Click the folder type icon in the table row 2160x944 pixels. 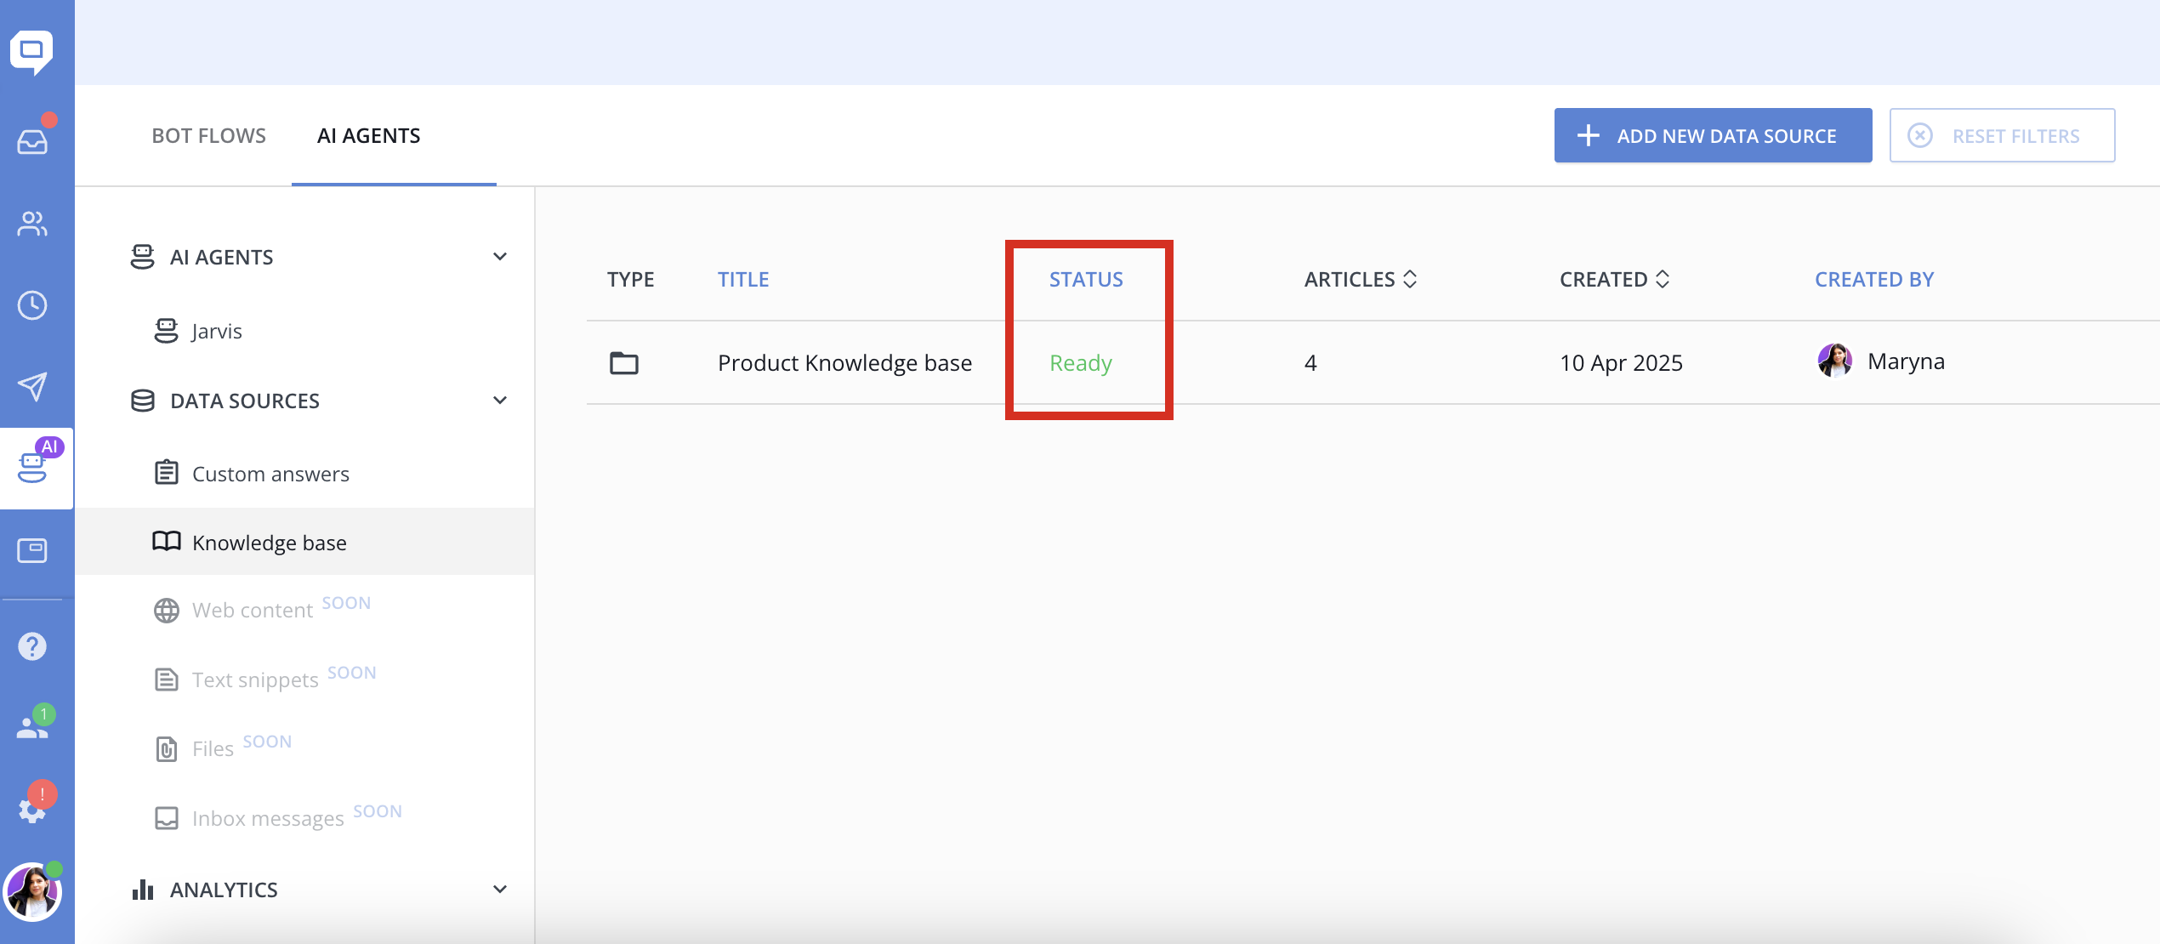click(x=624, y=363)
